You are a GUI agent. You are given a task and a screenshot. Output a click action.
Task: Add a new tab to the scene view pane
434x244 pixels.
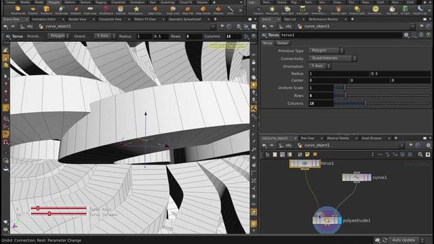pos(216,19)
